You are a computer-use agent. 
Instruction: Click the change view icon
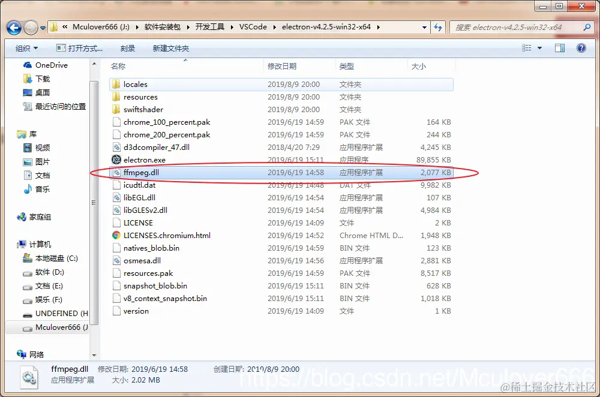[527, 48]
